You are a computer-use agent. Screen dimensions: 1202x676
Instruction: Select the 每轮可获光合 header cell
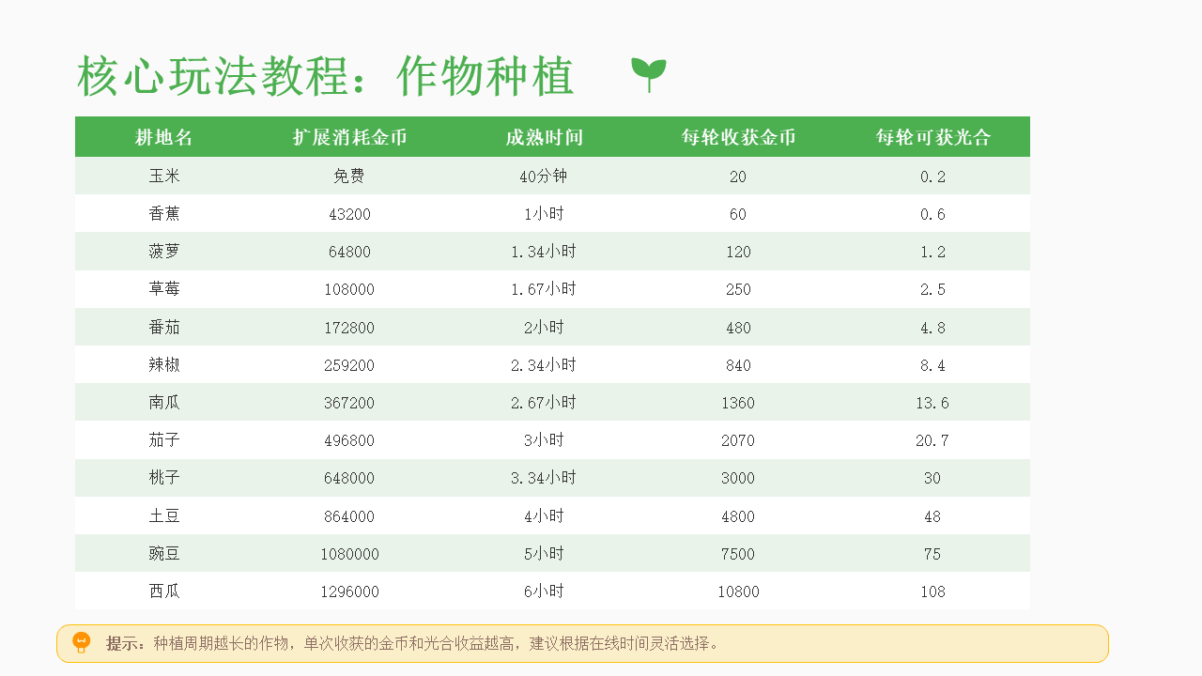[x=932, y=137]
